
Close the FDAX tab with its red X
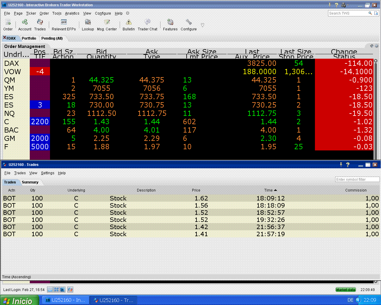click(x=4, y=38)
